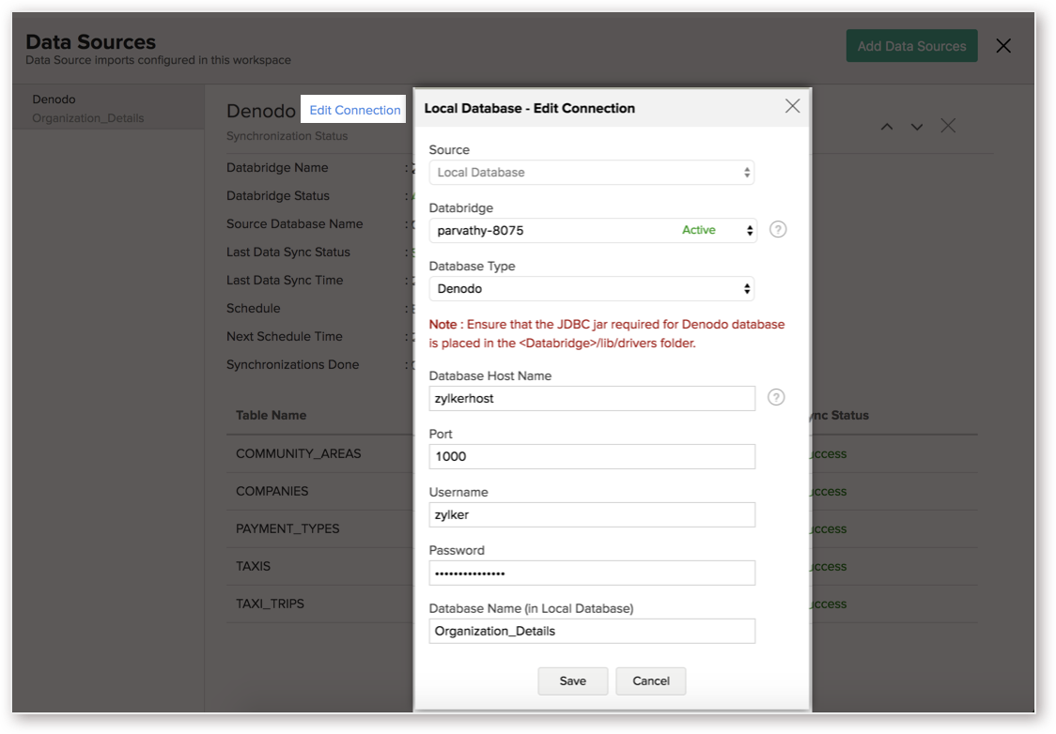Save the connection settings
Image resolution: width=1056 pixels, height=734 pixels.
pyautogui.click(x=572, y=680)
